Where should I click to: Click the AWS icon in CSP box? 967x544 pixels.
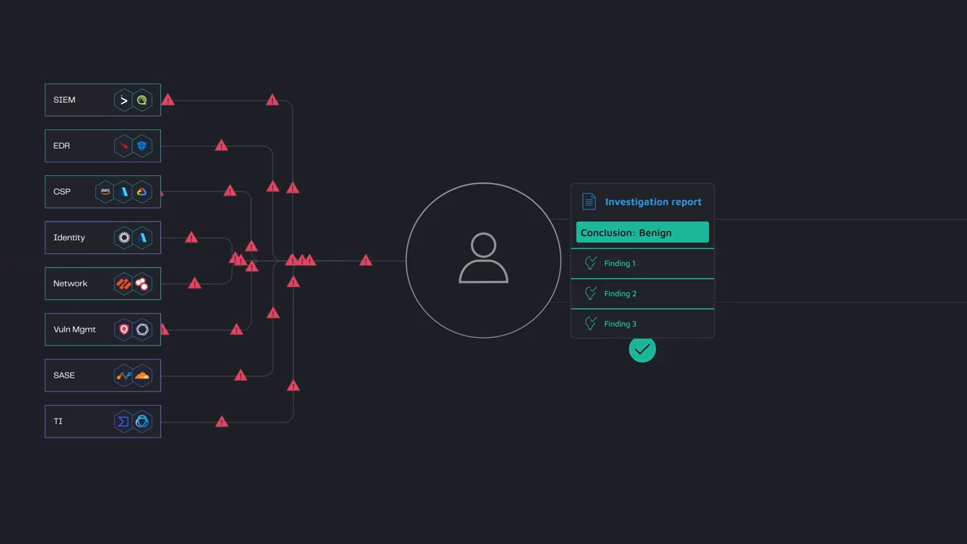[x=106, y=192]
